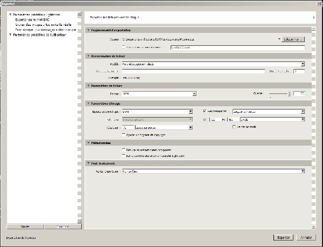Click the Annuler button
Image resolution: width=323 pixels, height=247 pixels.
(x=306, y=237)
